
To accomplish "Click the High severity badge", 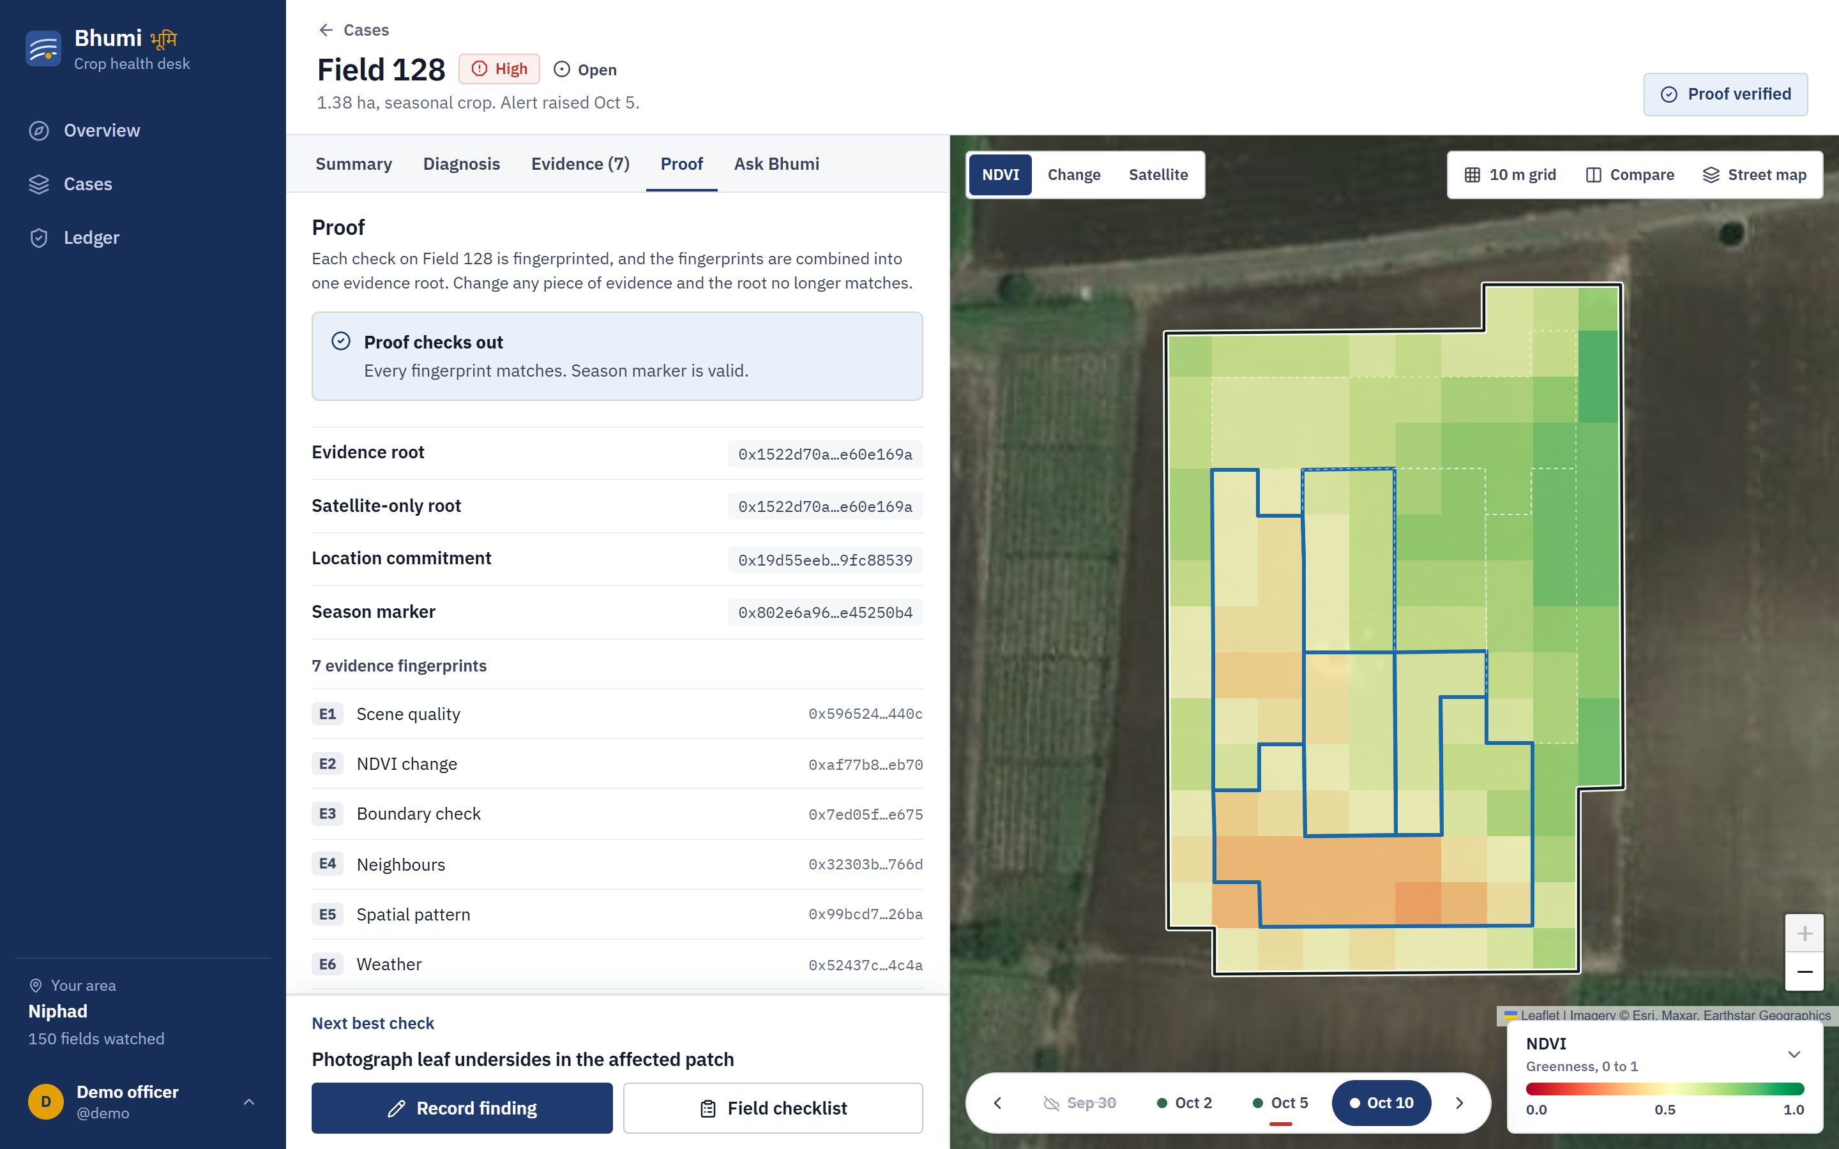I will coord(499,69).
